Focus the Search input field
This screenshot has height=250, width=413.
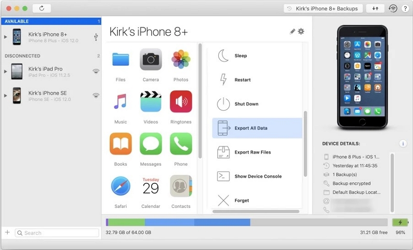click(57, 233)
